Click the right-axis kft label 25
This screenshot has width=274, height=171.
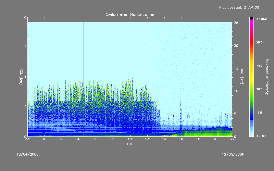point(236,23)
